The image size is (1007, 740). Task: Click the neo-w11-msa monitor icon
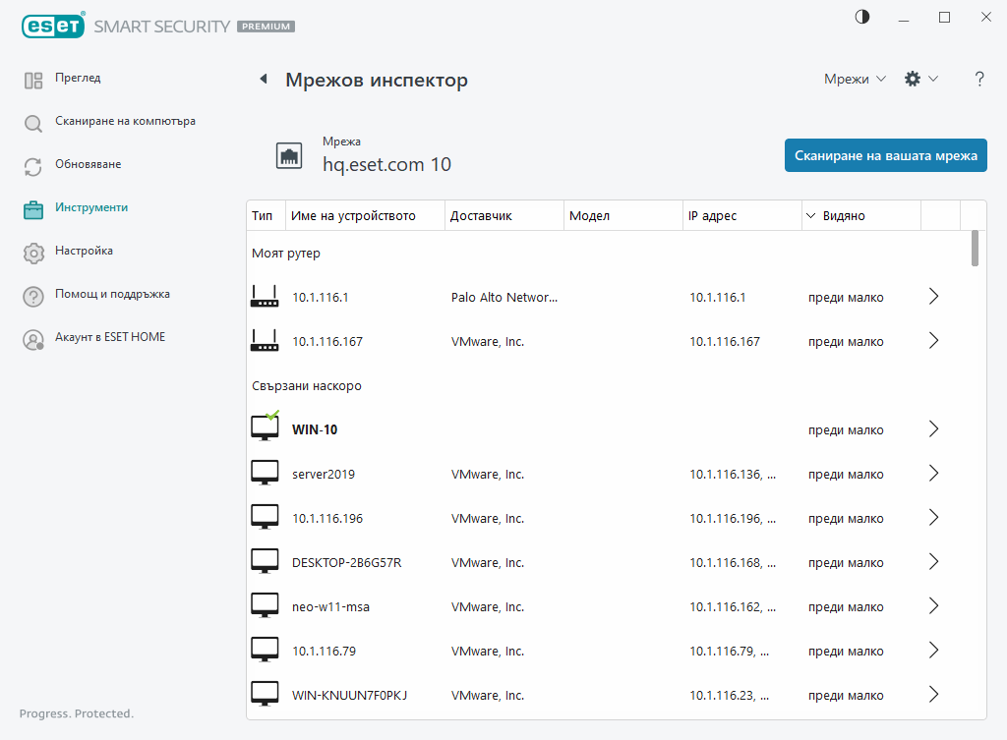(265, 606)
